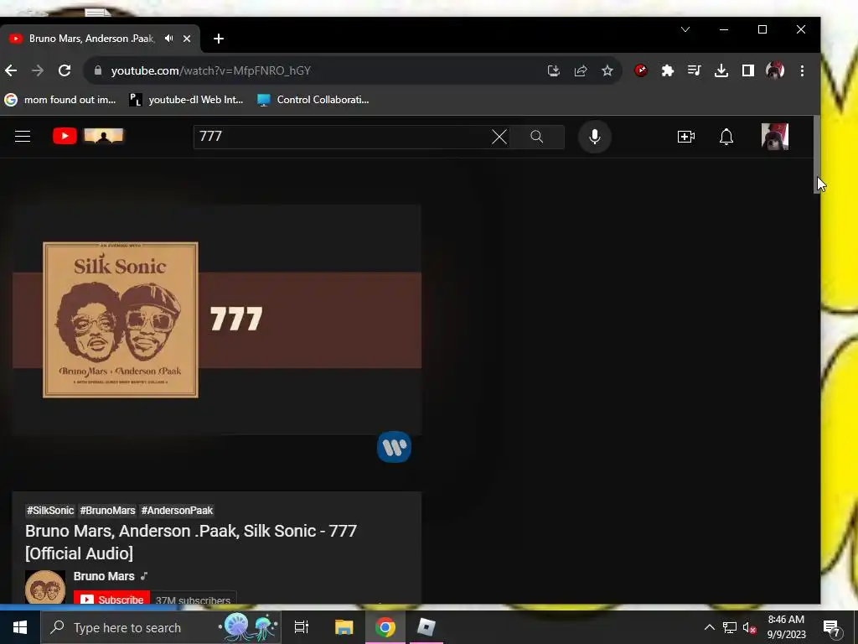Share this page via address bar icon

pos(581,70)
